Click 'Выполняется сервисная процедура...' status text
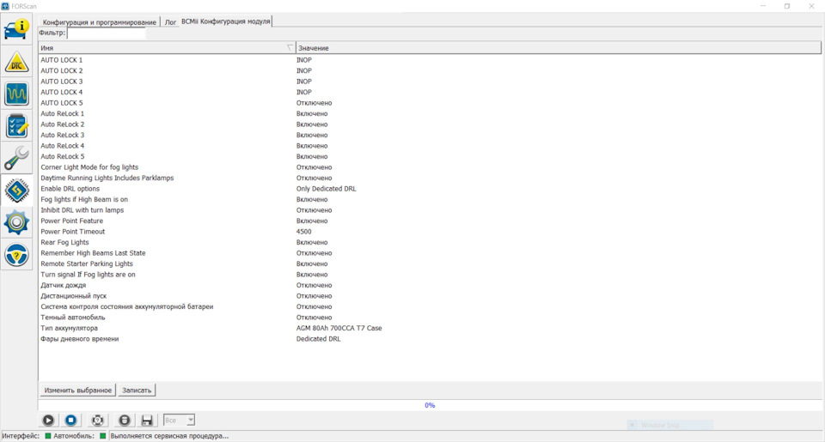Screen dimensions: 825x442 (x=169, y=436)
